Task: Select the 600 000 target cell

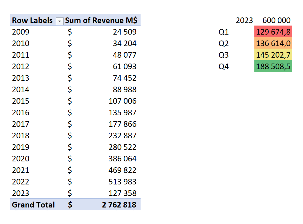Action: 276,20
